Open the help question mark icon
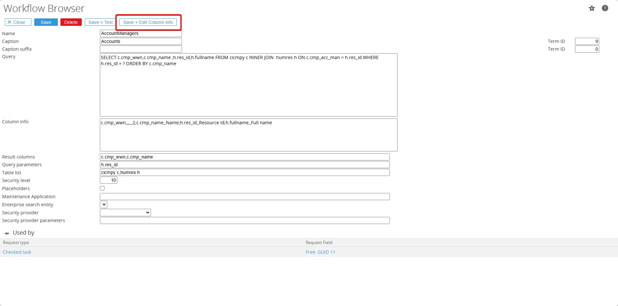The width and height of the screenshot is (618, 306). (605, 8)
